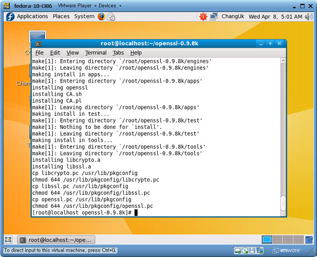
Task: Open the Applications menu
Action: tap(32, 16)
